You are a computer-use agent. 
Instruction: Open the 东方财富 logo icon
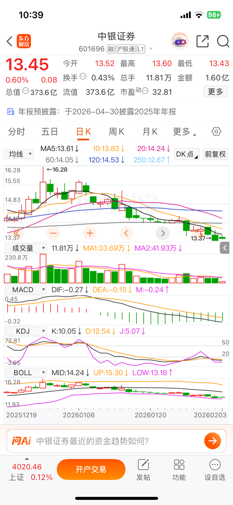(24, 41)
